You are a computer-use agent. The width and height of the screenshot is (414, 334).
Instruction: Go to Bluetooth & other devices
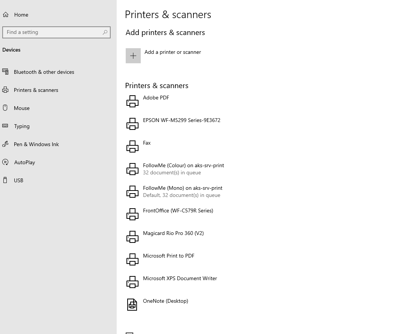coord(44,72)
